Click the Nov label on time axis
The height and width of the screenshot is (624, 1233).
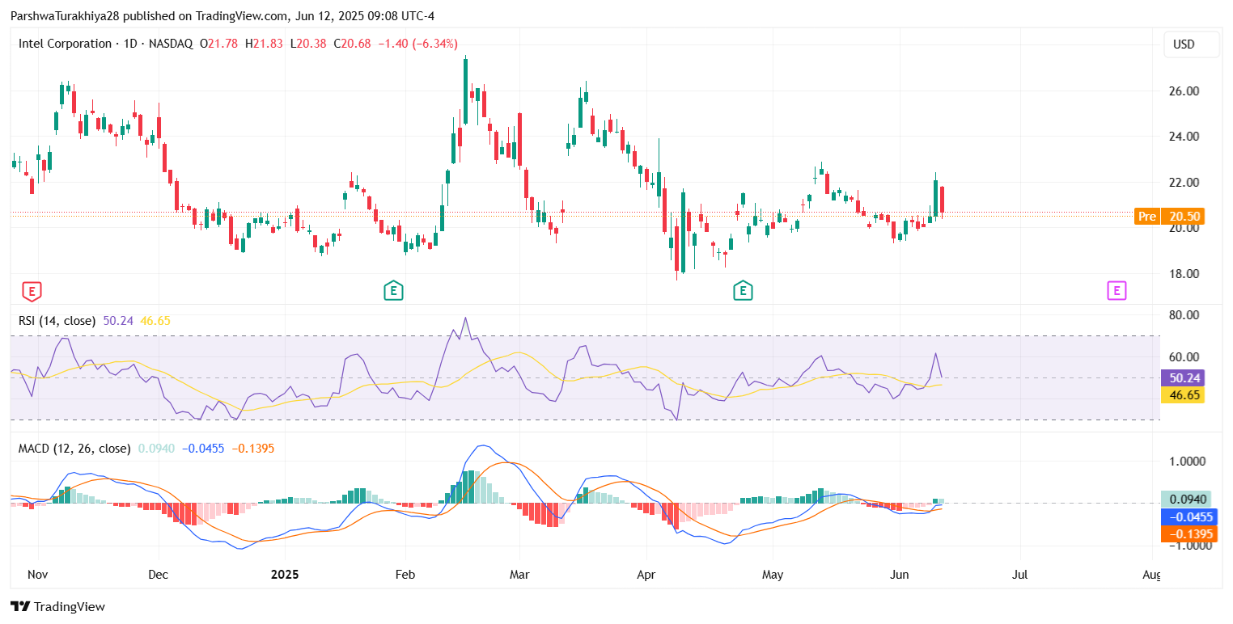coord(38,575)
